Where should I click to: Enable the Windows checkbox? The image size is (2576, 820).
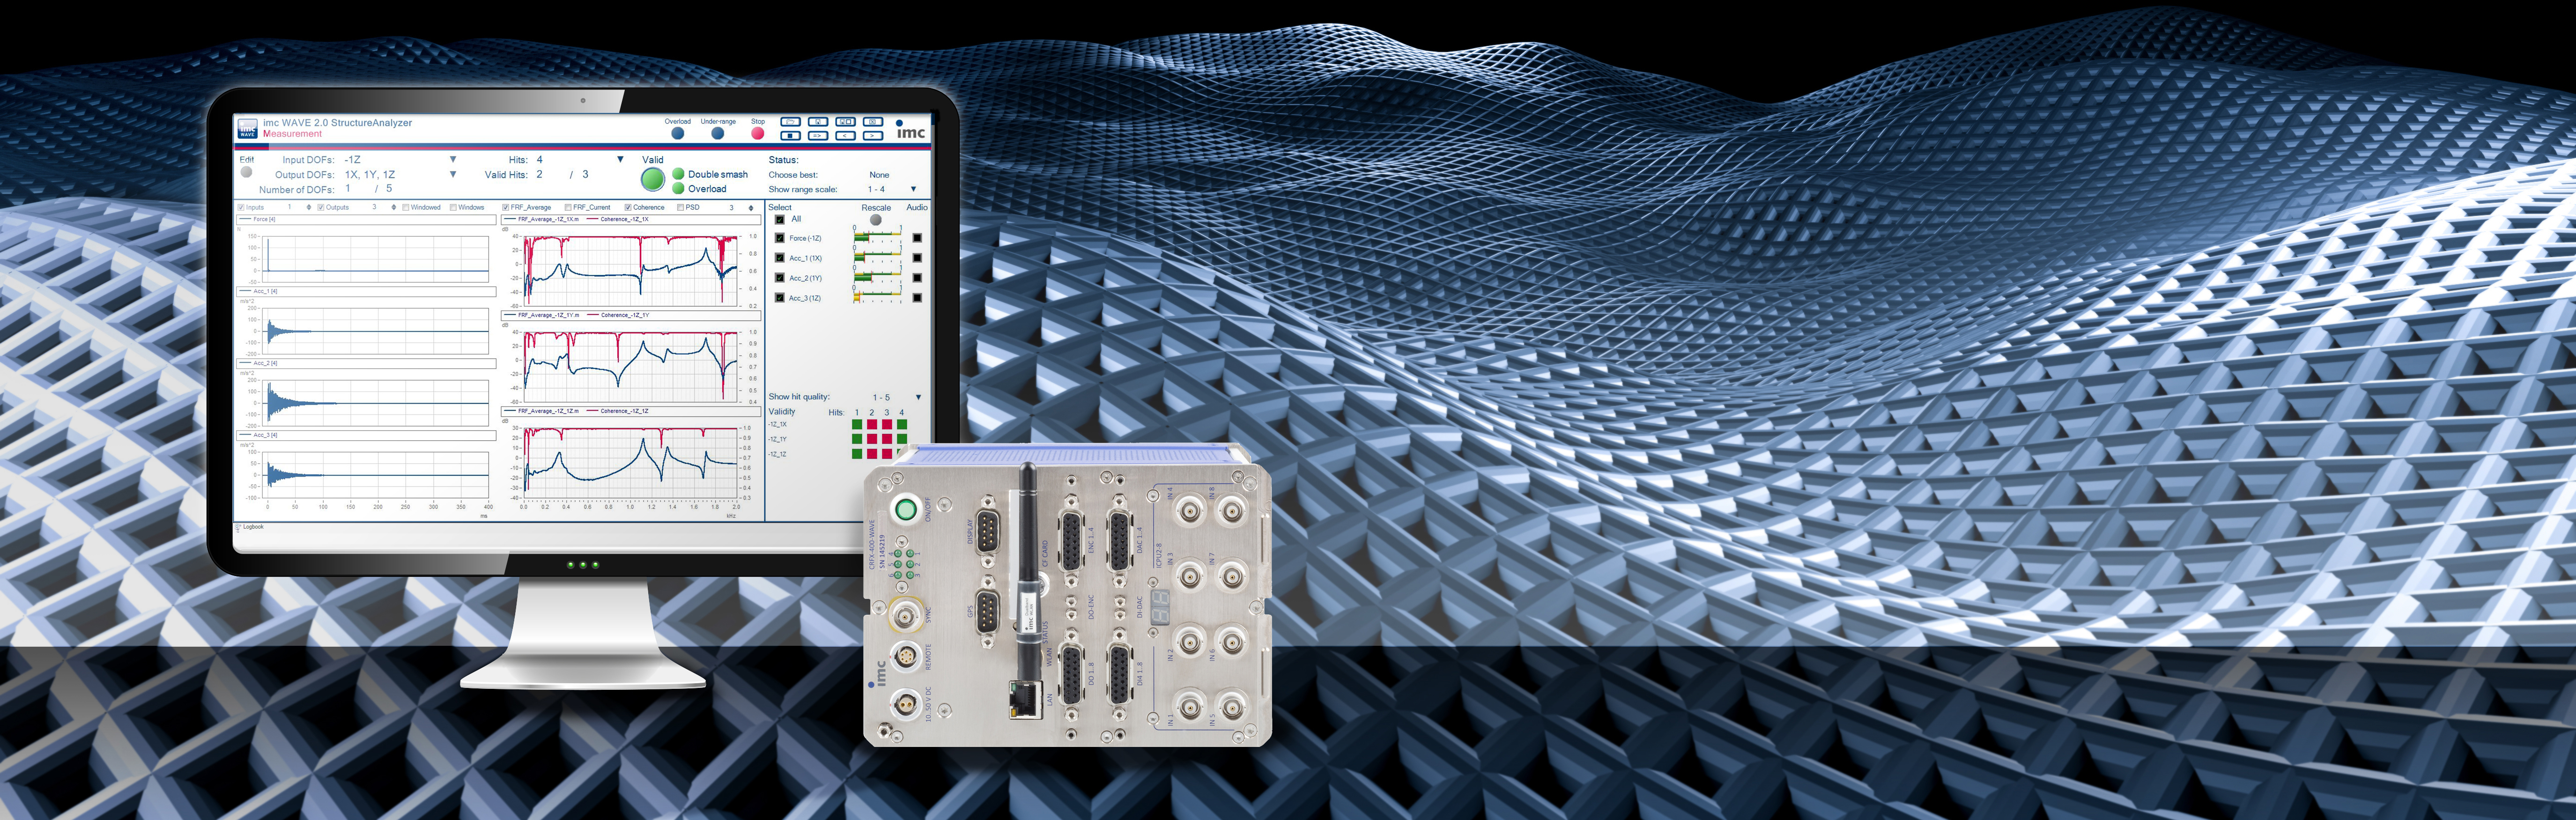[x=453, y=208]
